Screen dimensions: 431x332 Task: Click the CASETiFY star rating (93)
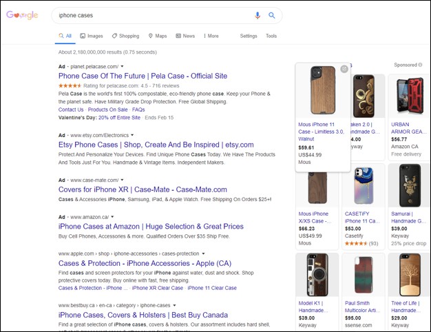click(x=361, y=243)
